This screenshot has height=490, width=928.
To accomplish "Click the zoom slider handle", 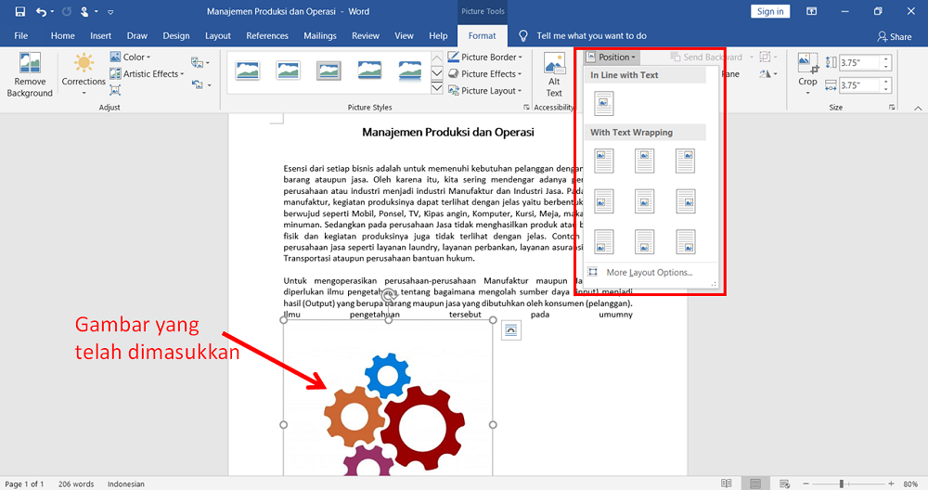I will point(841,484).
